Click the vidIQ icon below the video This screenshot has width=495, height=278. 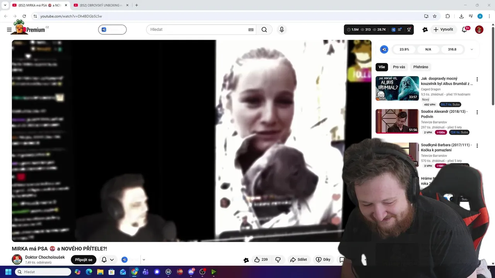[125, 260]
